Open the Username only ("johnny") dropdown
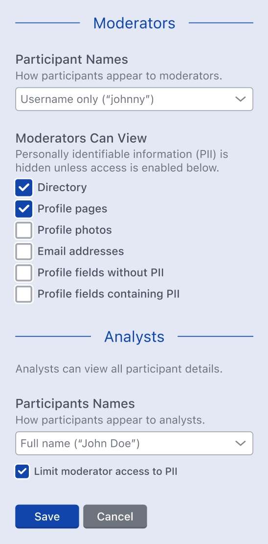Image resolution: width=268 pixels, height=544 pixels. (x=134, y=99)
